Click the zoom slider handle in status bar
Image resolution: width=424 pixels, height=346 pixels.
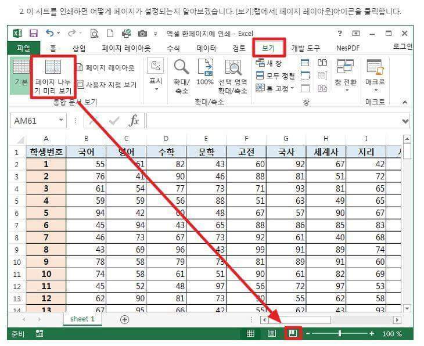(x=340, y=334)
